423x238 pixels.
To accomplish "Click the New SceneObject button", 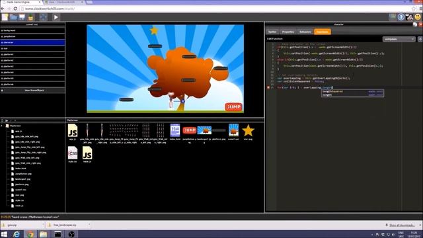I will (x=32, y=91).
